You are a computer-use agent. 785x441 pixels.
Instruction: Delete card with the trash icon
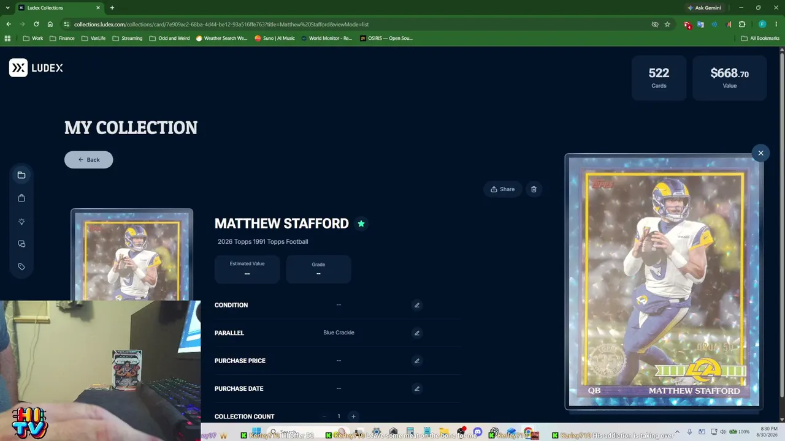pyautogui.click(x=534, y=189)
